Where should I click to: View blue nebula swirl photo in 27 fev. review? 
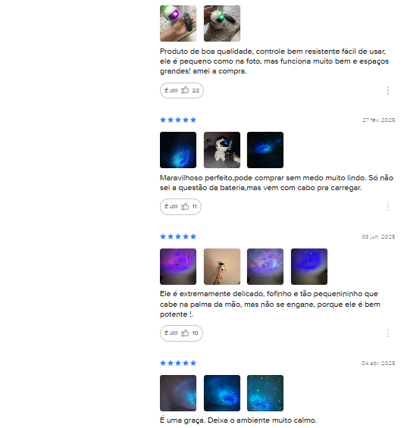coord(178,150)
